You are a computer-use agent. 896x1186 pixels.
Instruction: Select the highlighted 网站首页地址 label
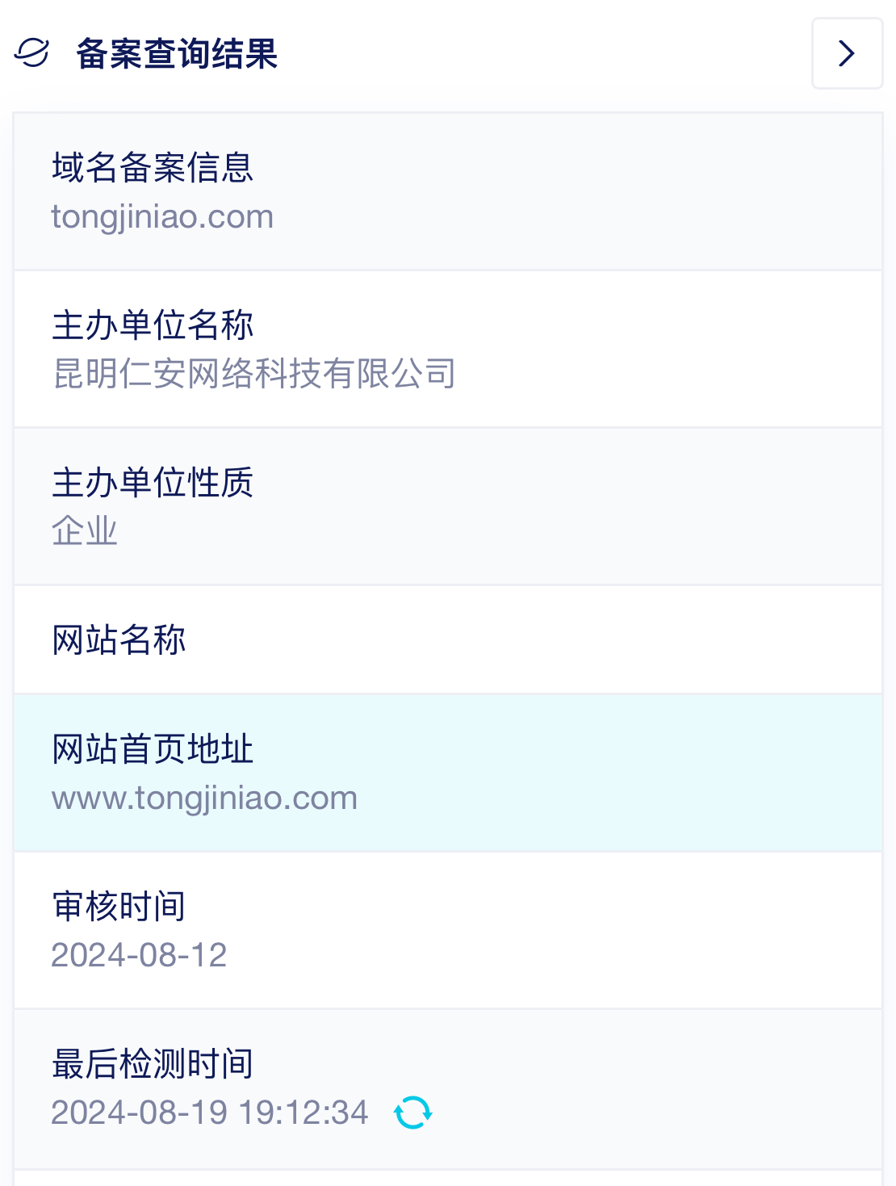click(153, 749)
